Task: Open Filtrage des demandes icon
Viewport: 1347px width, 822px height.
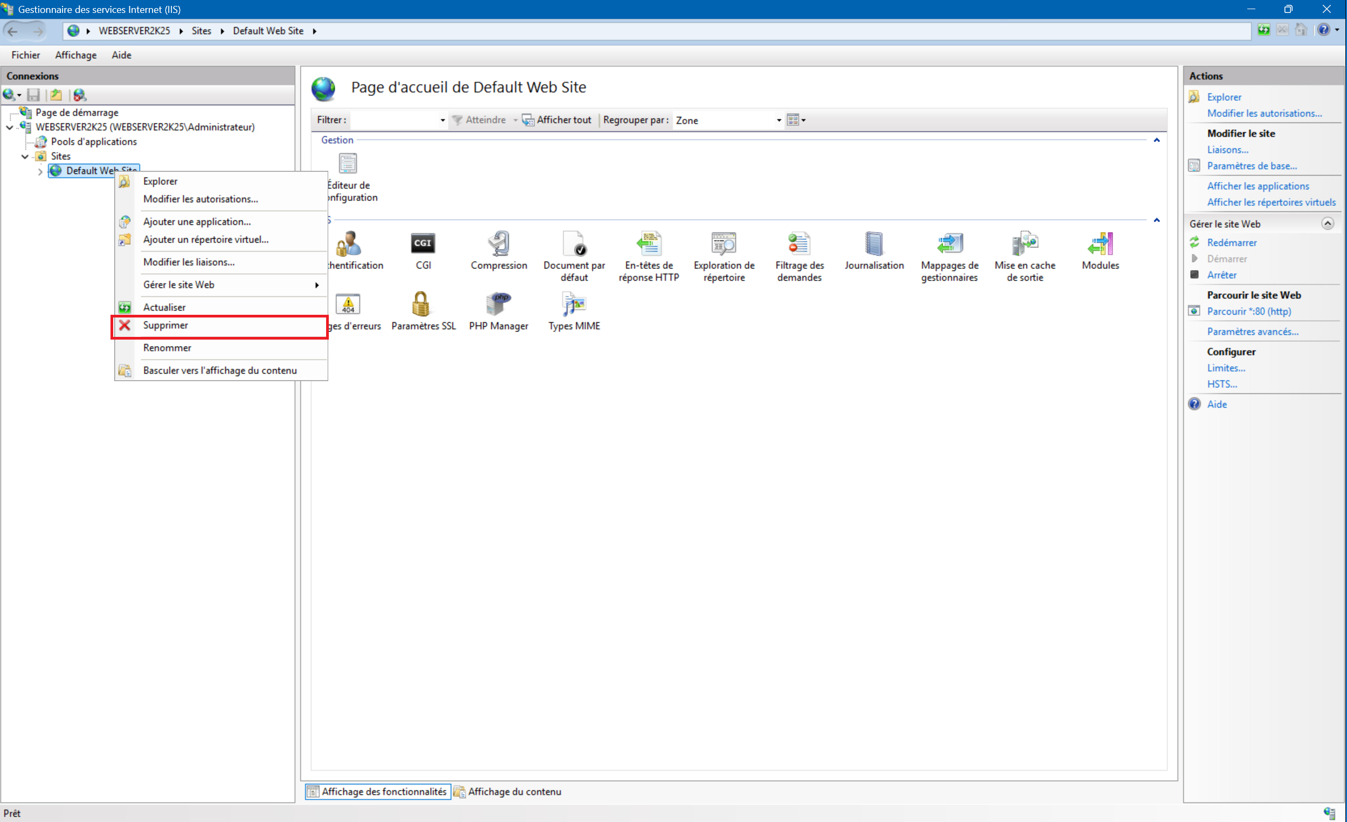Action: pyautogui.click(x=799, y=244)
